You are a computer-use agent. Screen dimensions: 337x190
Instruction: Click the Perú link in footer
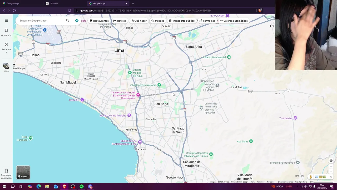point(253,182)
